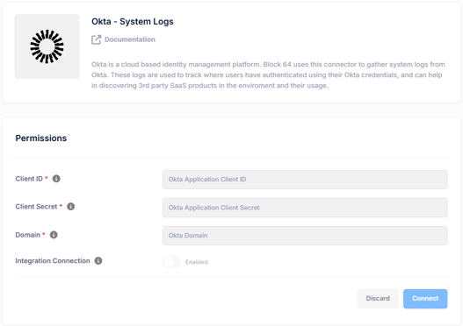The image size is (463, 326).
Task: Click the Okta - System Logs title
Action: coord(133,22)
